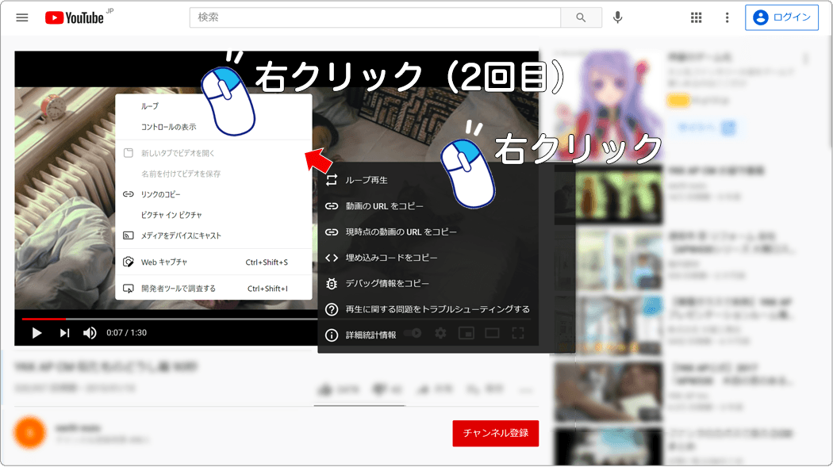Click the bug icon for debug info
Image resolution: width=833 pixels, height=467 pixels.
tap(332, 283)
